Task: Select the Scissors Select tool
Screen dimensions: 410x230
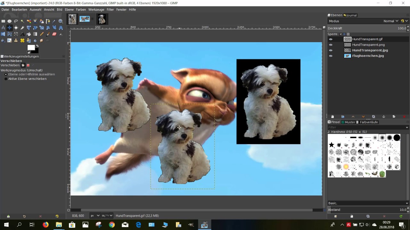Action: [x=35, y=21]
